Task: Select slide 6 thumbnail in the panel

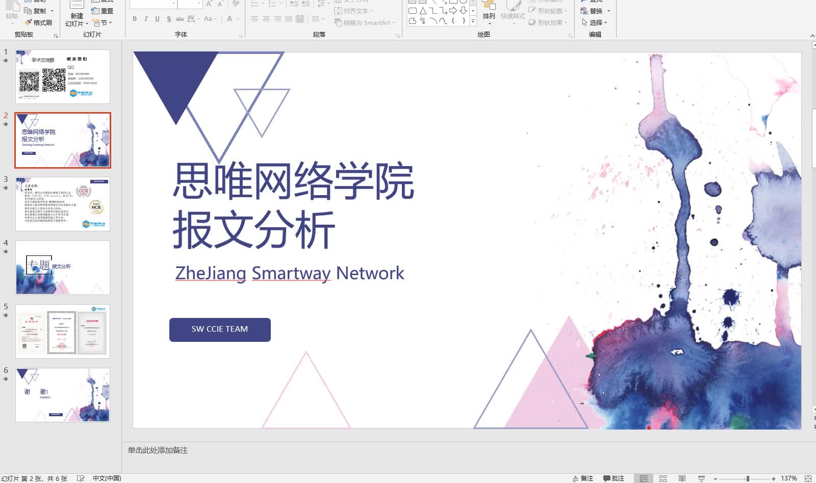Action: click(x=62, y=395)
